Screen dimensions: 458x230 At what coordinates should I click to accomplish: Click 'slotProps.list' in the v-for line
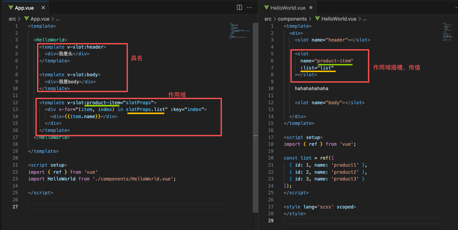[145, 109]
